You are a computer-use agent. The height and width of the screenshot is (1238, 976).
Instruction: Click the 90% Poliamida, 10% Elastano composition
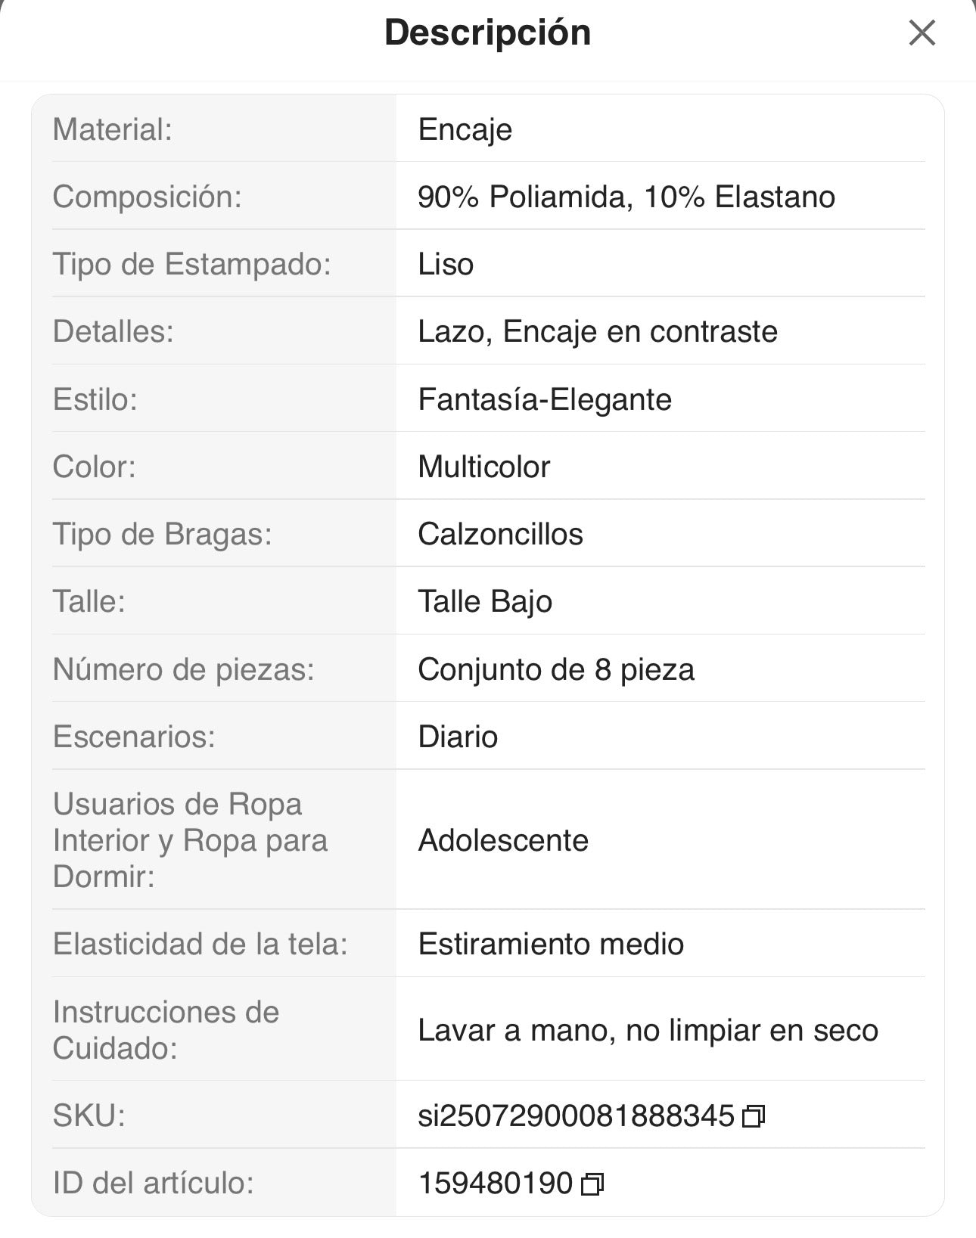pyautogui.click(x=626, y=197)
